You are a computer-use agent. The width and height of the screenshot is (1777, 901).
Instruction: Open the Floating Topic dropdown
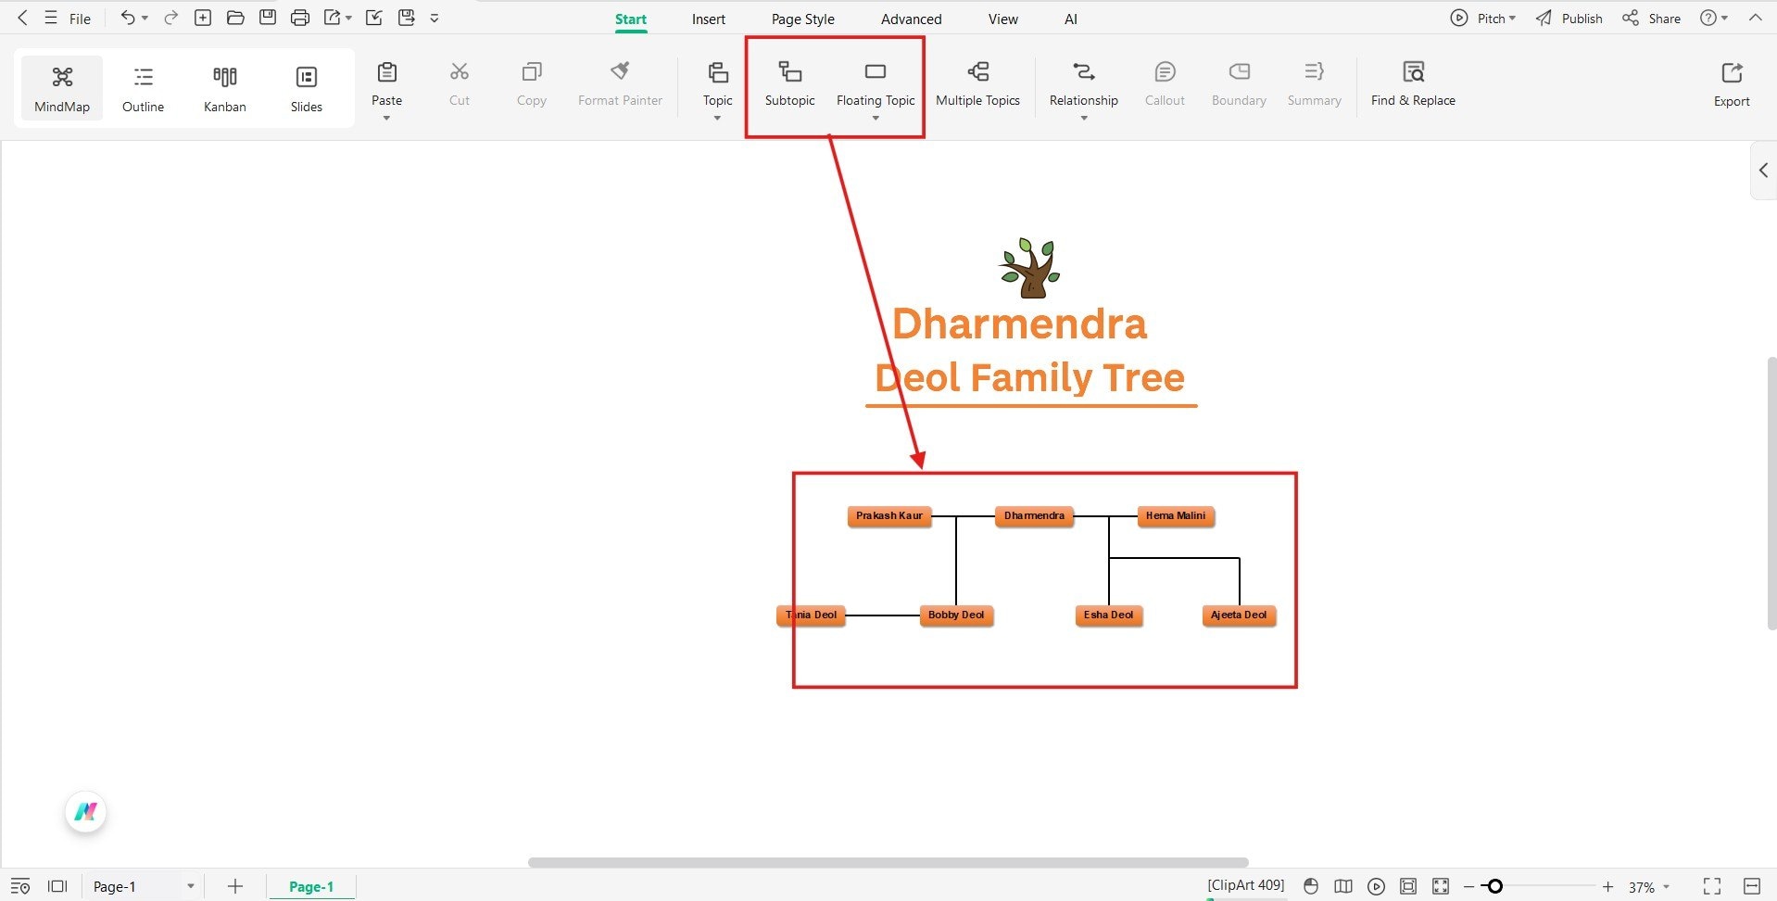[876, 118]
